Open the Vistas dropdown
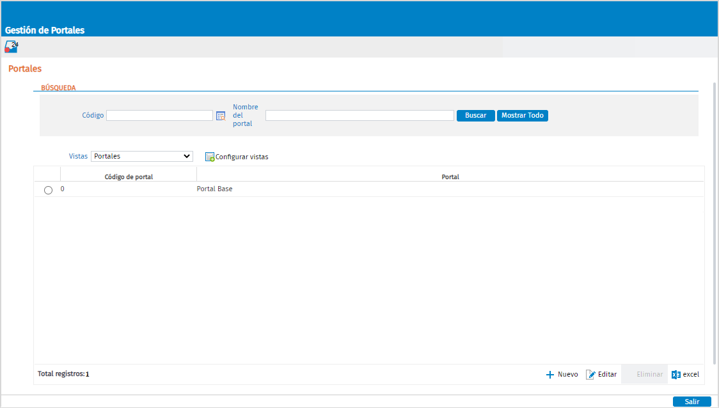Screen dimensions: 719x408 142,156
